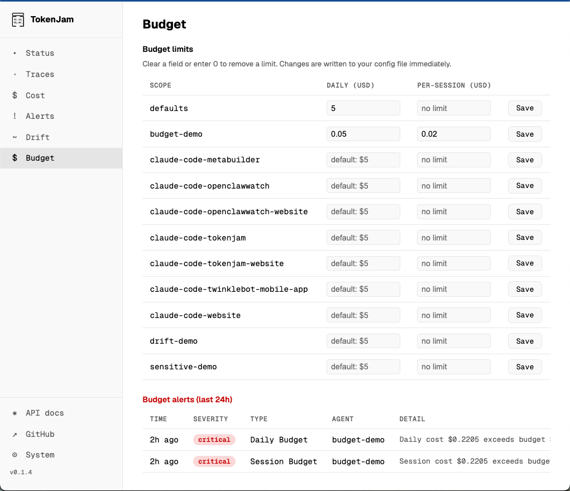Open the Traces page
The image size is (570, 491).
(61, 74)
